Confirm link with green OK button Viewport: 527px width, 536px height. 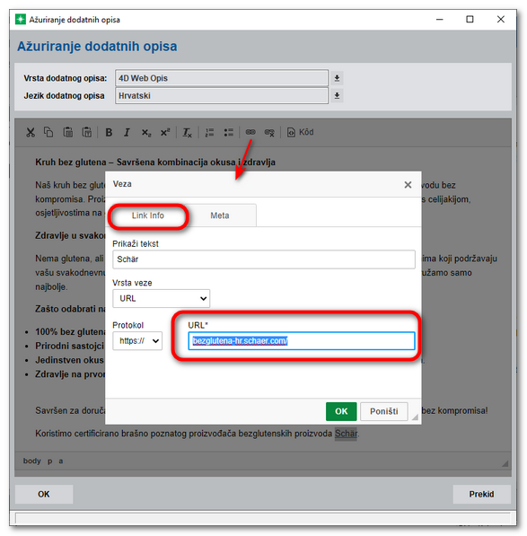341,411
